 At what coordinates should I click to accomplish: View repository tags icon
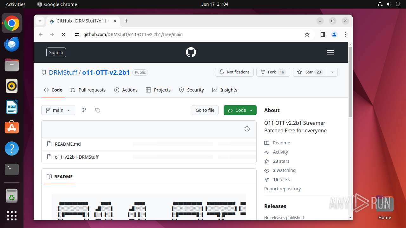pos(98,110)
